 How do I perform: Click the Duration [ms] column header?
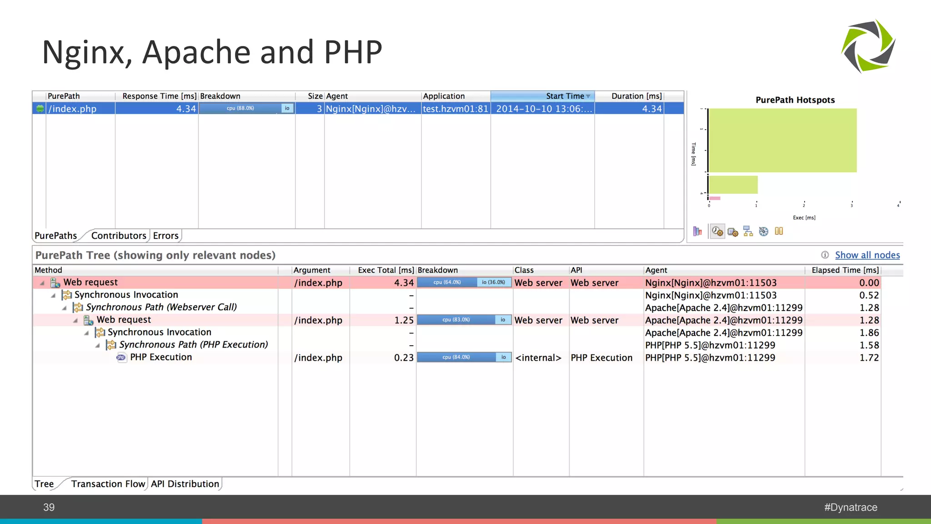pyautogui.click(x=629, y=96)
